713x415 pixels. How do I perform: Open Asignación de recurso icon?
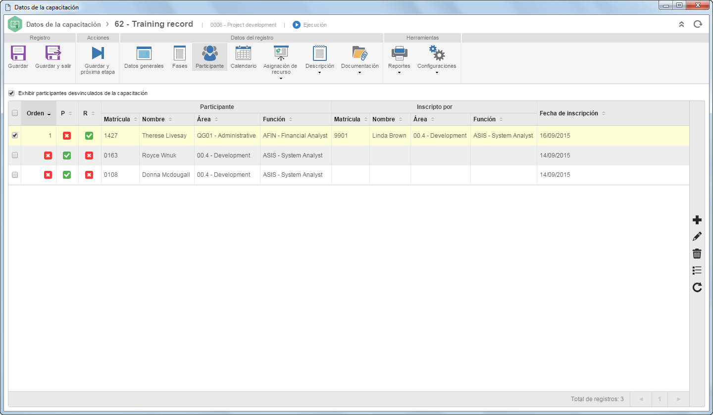coord(281,53)
